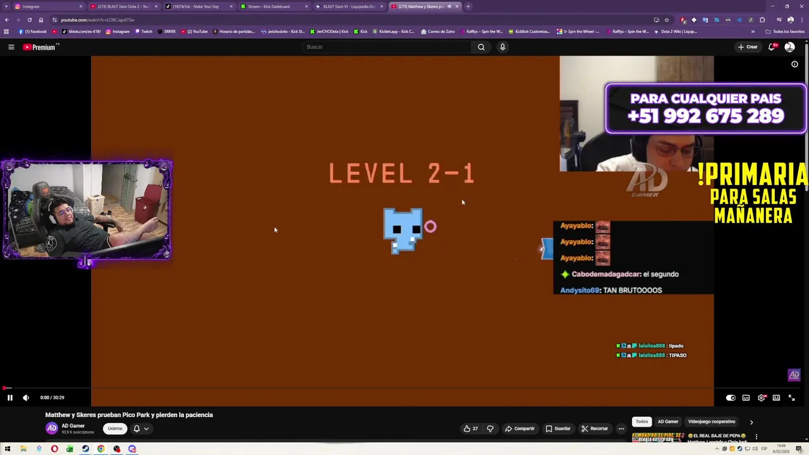Open the Opera icon in the taskbar
Image resolution: width=809 pixels, height=455 pixels.
coord(54,449)
